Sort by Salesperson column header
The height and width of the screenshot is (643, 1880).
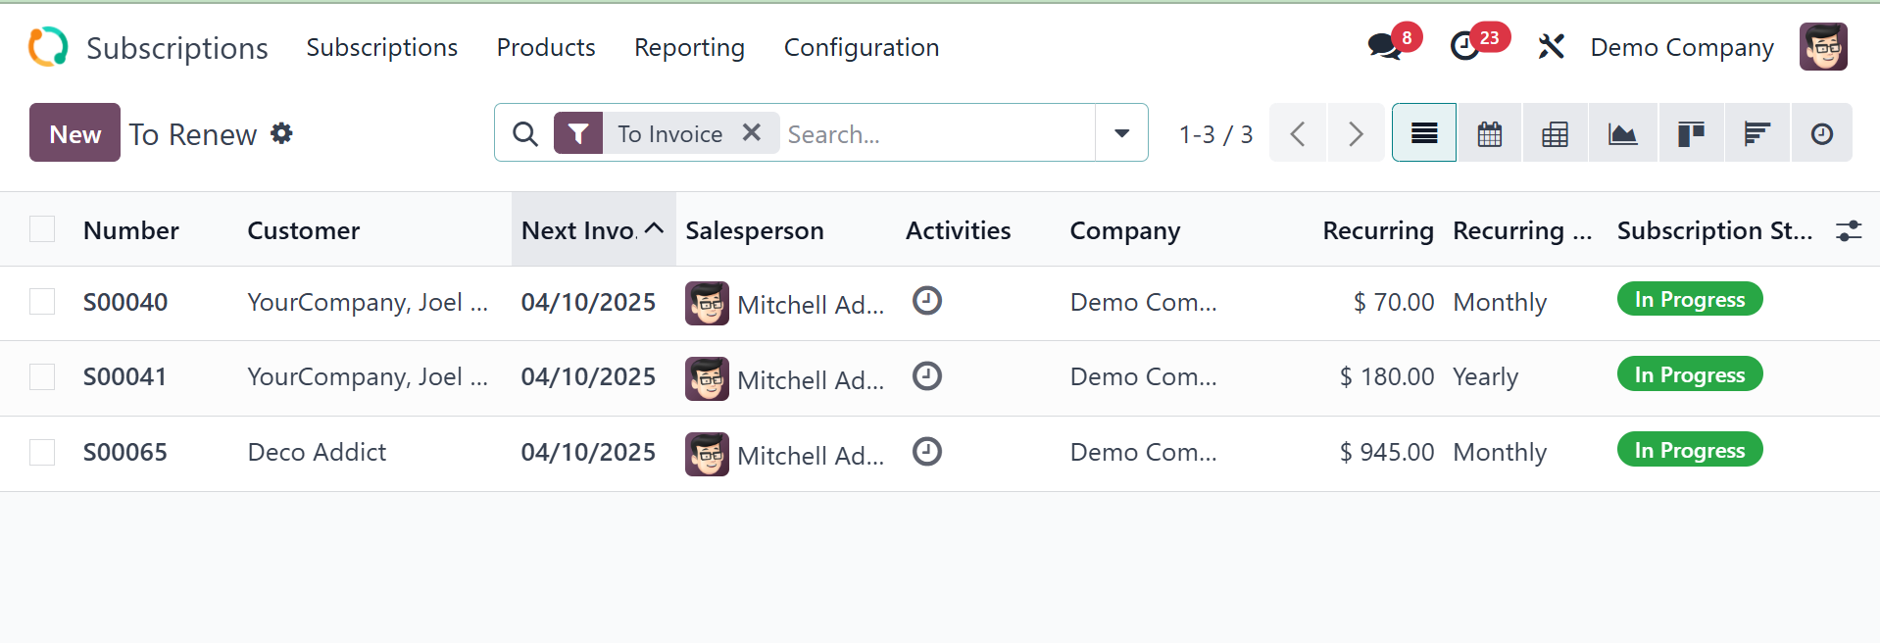point(755,230)
